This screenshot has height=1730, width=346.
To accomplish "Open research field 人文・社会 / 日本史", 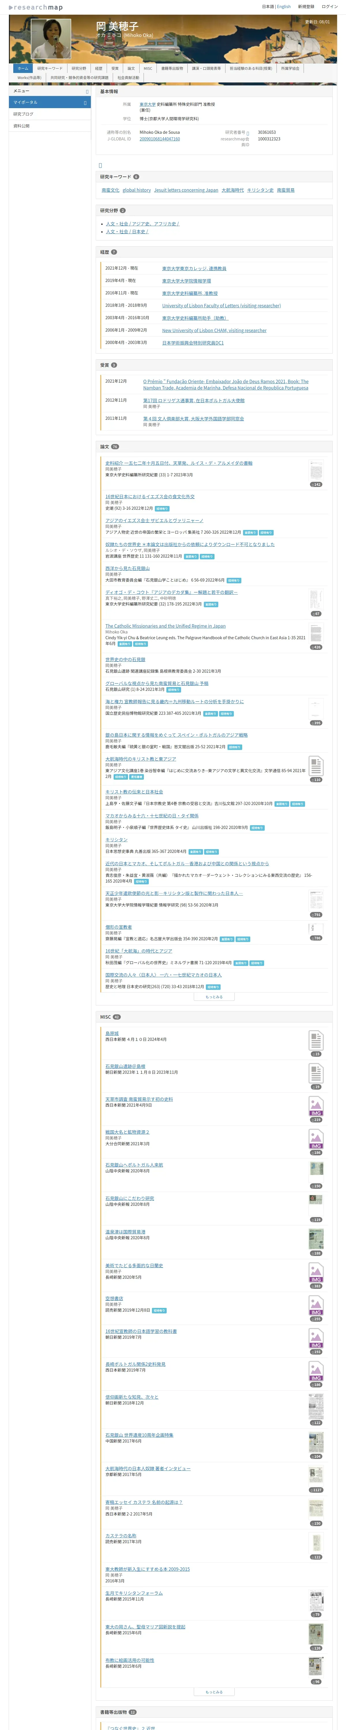I will (x=127, y=232).
